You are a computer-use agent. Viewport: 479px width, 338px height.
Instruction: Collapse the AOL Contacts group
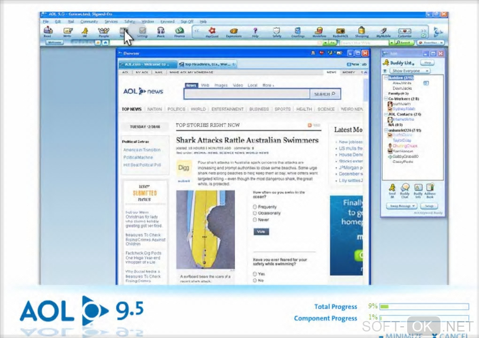point(386,114)
